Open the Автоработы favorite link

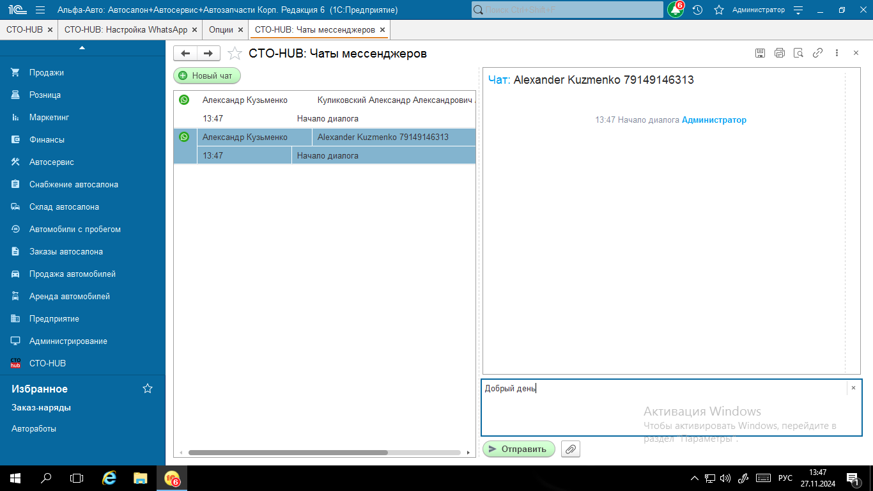pos(34,429)
